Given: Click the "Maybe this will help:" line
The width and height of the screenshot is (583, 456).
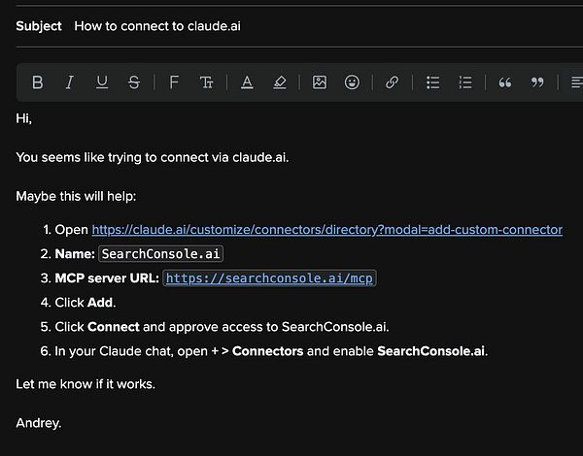Looking at the screenshot, I should click(76, 196).
